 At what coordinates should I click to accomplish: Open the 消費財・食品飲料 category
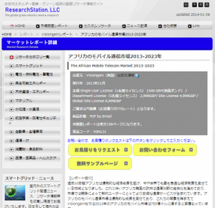pyautogui.click(x=32, y=149)
